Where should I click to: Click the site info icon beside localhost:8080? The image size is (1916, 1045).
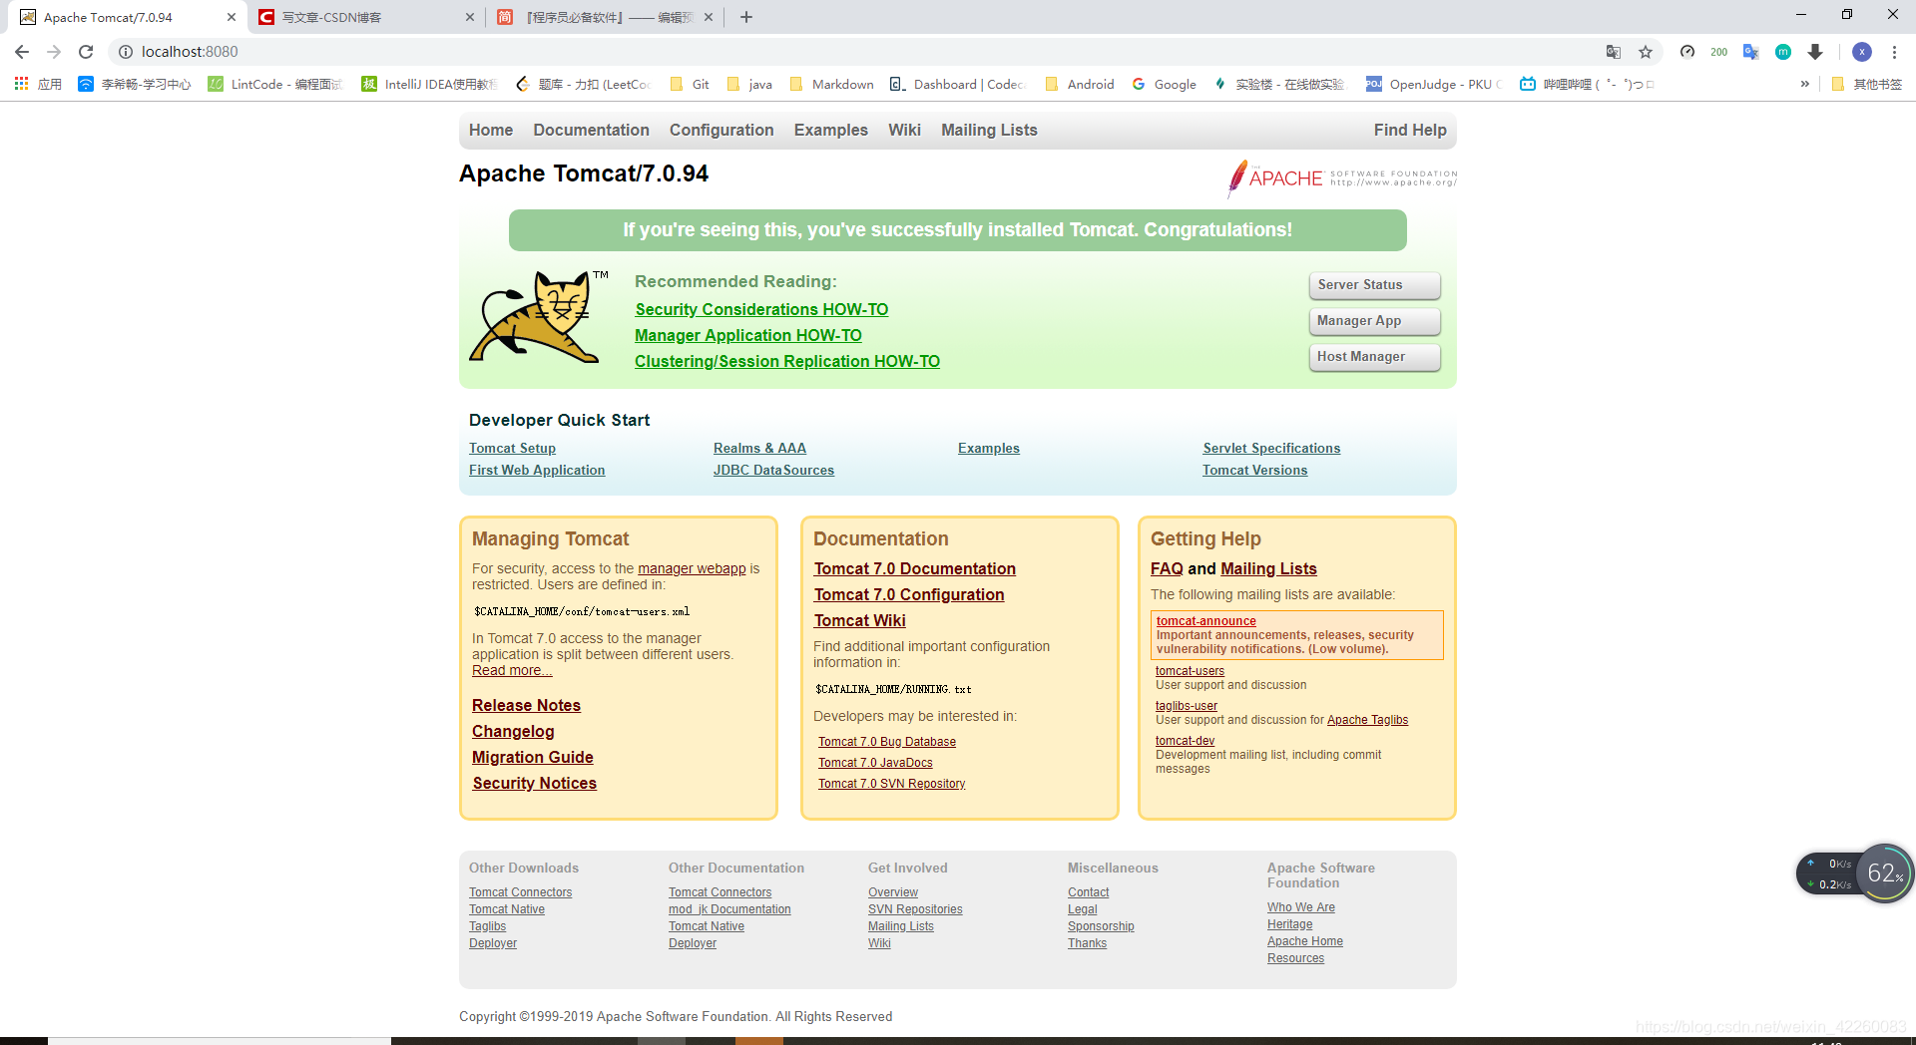tap(126, 52)
